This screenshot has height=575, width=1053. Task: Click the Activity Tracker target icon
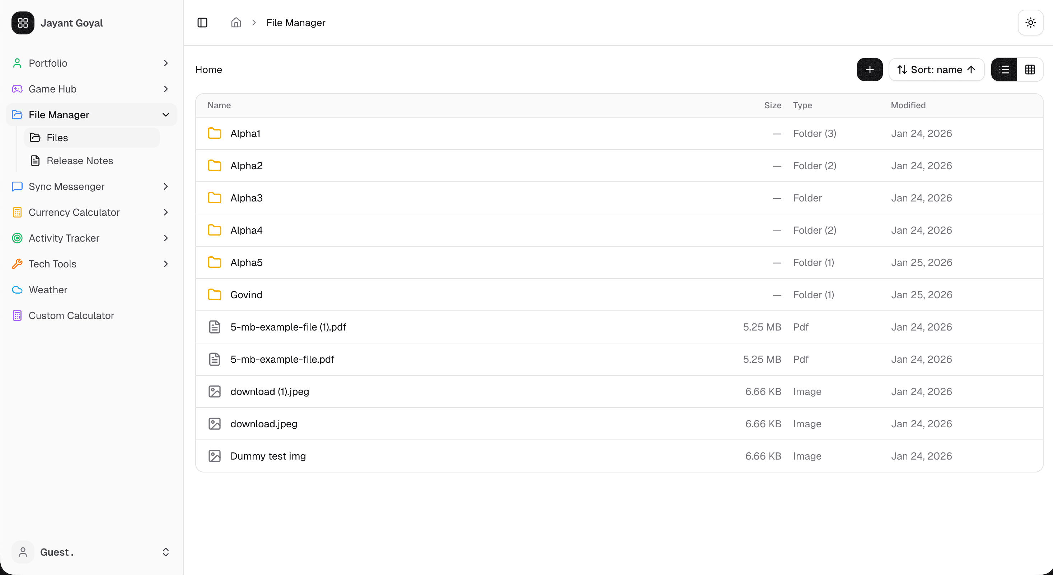(x=17, y=238)
